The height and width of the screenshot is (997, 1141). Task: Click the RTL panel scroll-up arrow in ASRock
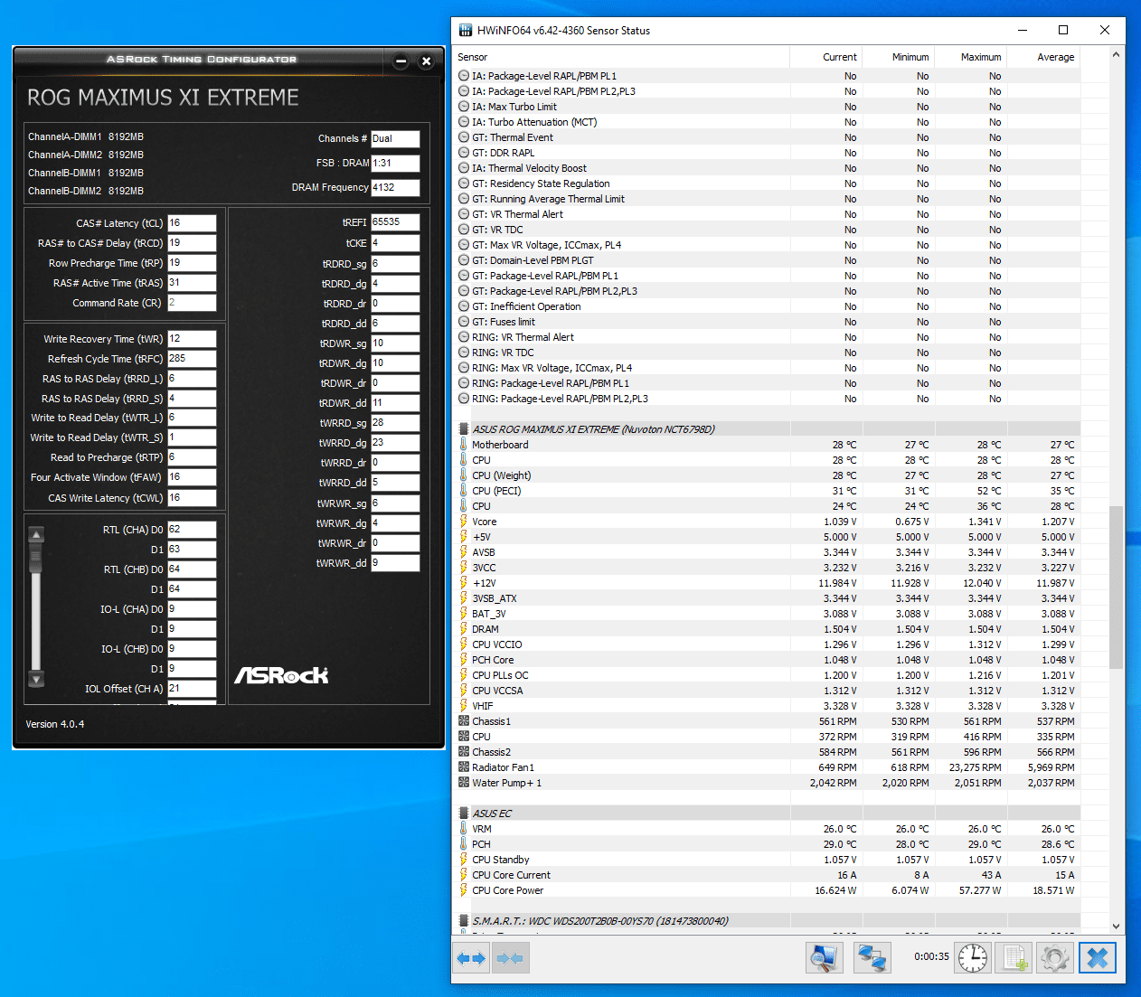(36, 534)
